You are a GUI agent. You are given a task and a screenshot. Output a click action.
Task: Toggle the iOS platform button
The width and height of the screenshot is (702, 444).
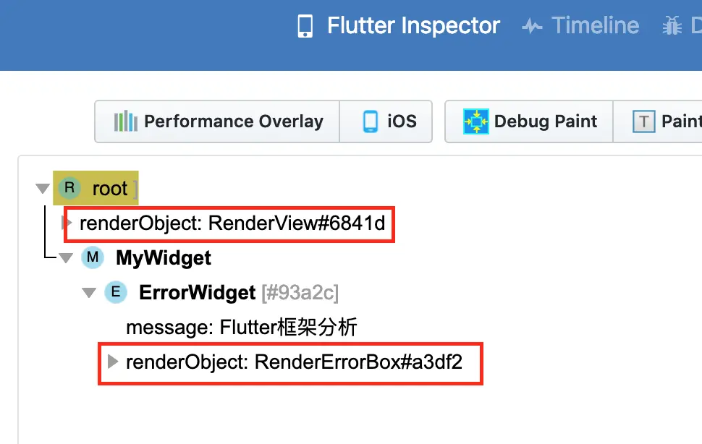pos(389,121)
